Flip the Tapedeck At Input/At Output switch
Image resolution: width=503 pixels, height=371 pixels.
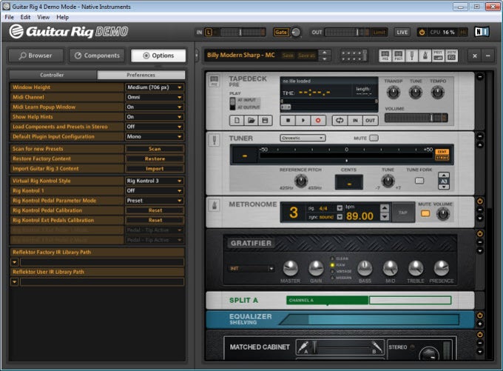pos(233,104)
